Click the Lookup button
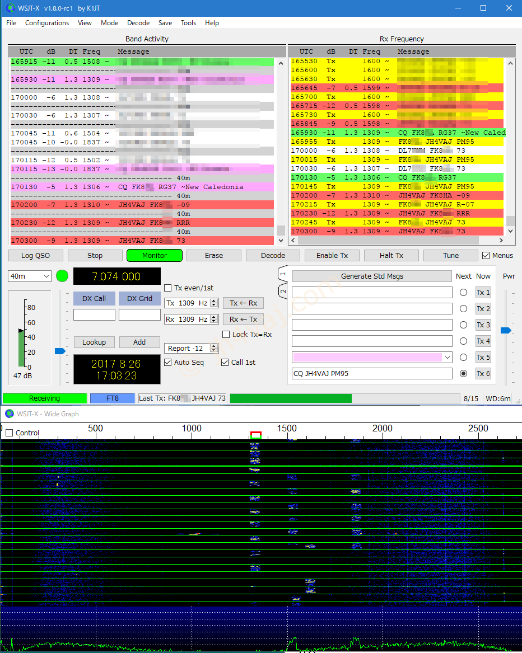This screenshot has height=653, width=522. (94, 342)
